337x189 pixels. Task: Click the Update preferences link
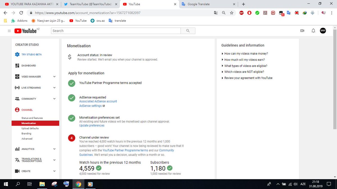[92, 126]
